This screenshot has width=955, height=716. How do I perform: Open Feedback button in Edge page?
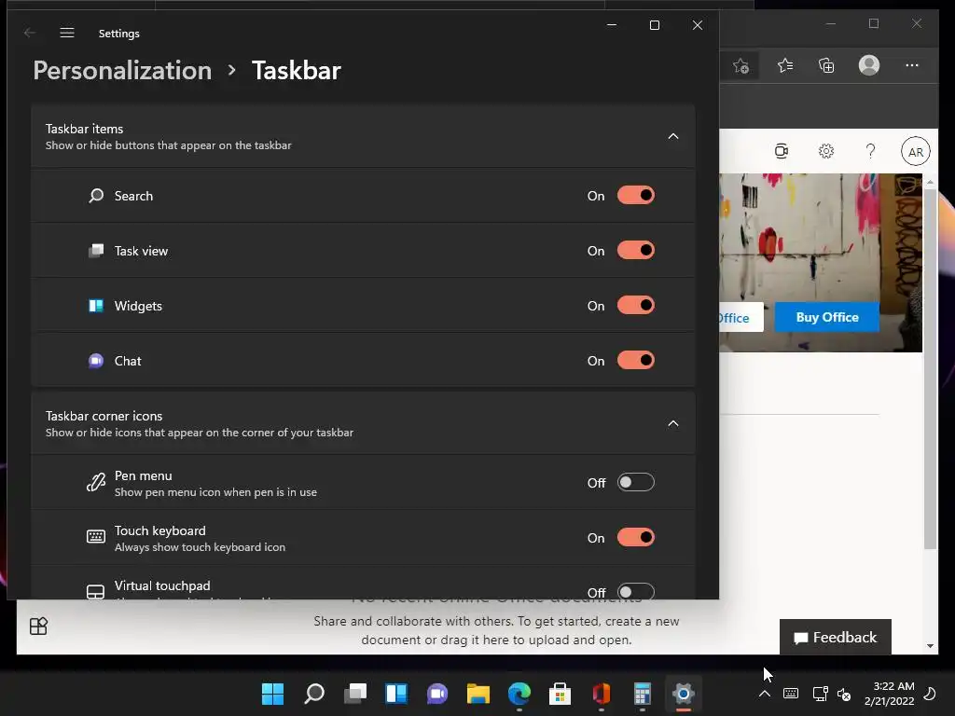(835, 637)
